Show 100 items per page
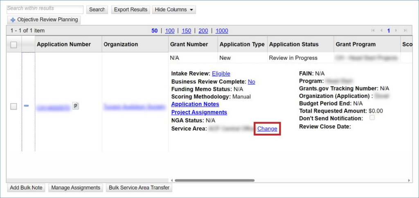The height and width of the screenshot is (198, 419). pos(170,31)
